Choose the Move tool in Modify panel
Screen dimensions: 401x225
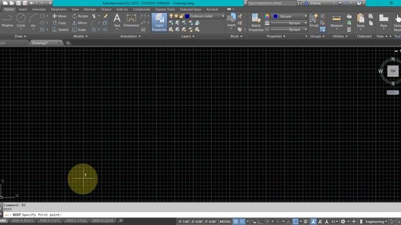point(60,16)
